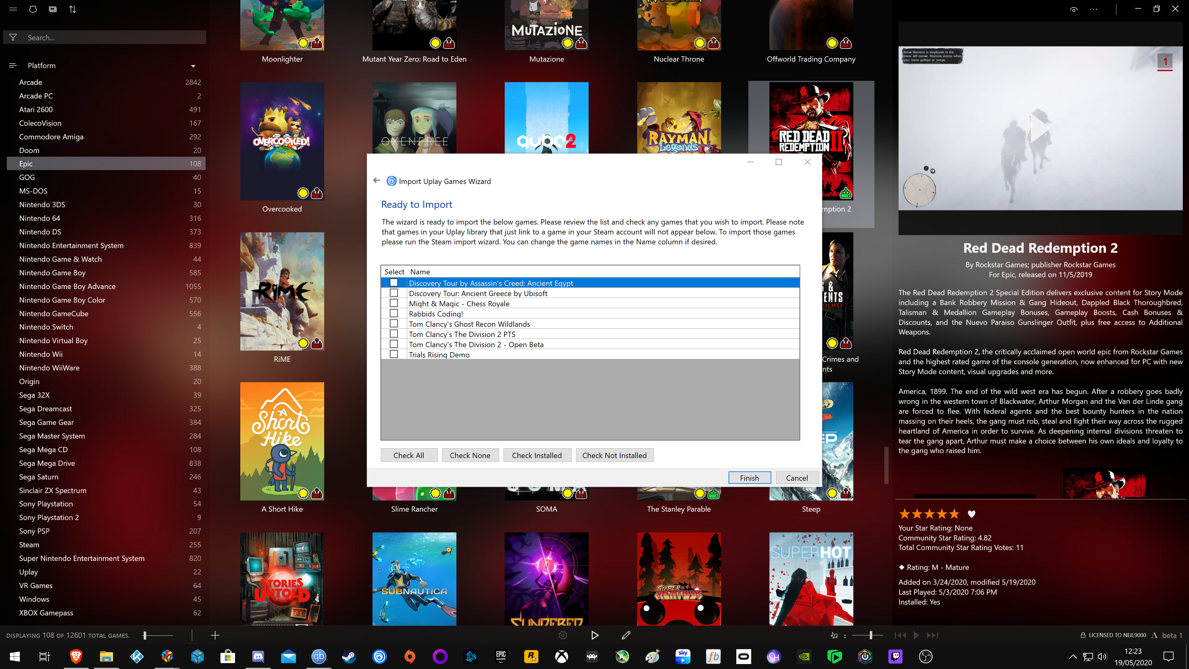1189x669 pixels.
Task: Open Twitch from the taskbar
Action: [x=895, y=657]
